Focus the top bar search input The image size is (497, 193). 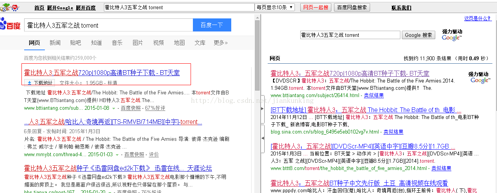pos(179,7)
